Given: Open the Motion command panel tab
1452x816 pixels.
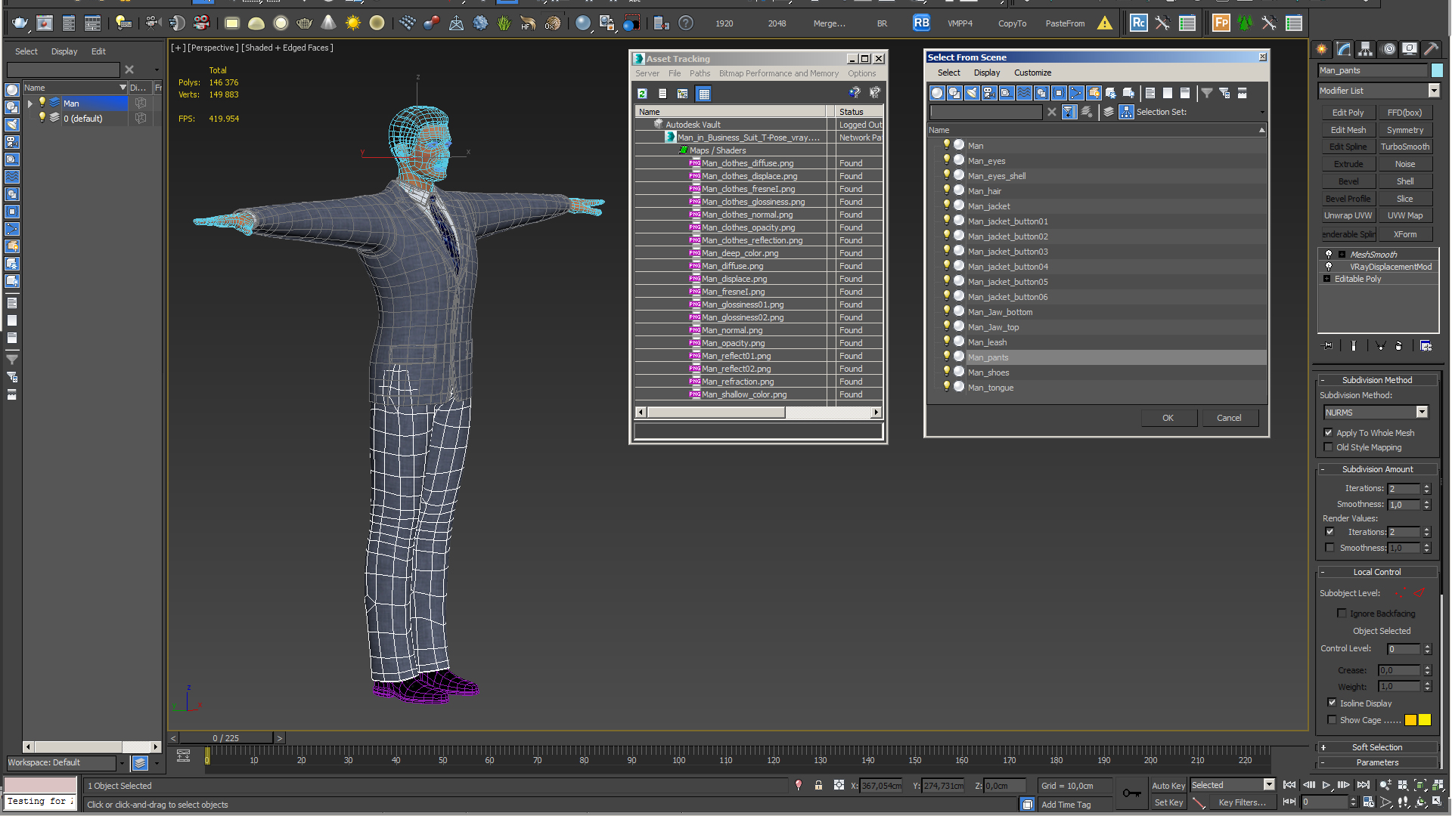Looking at the screenshot, I should click(1388, 49).
